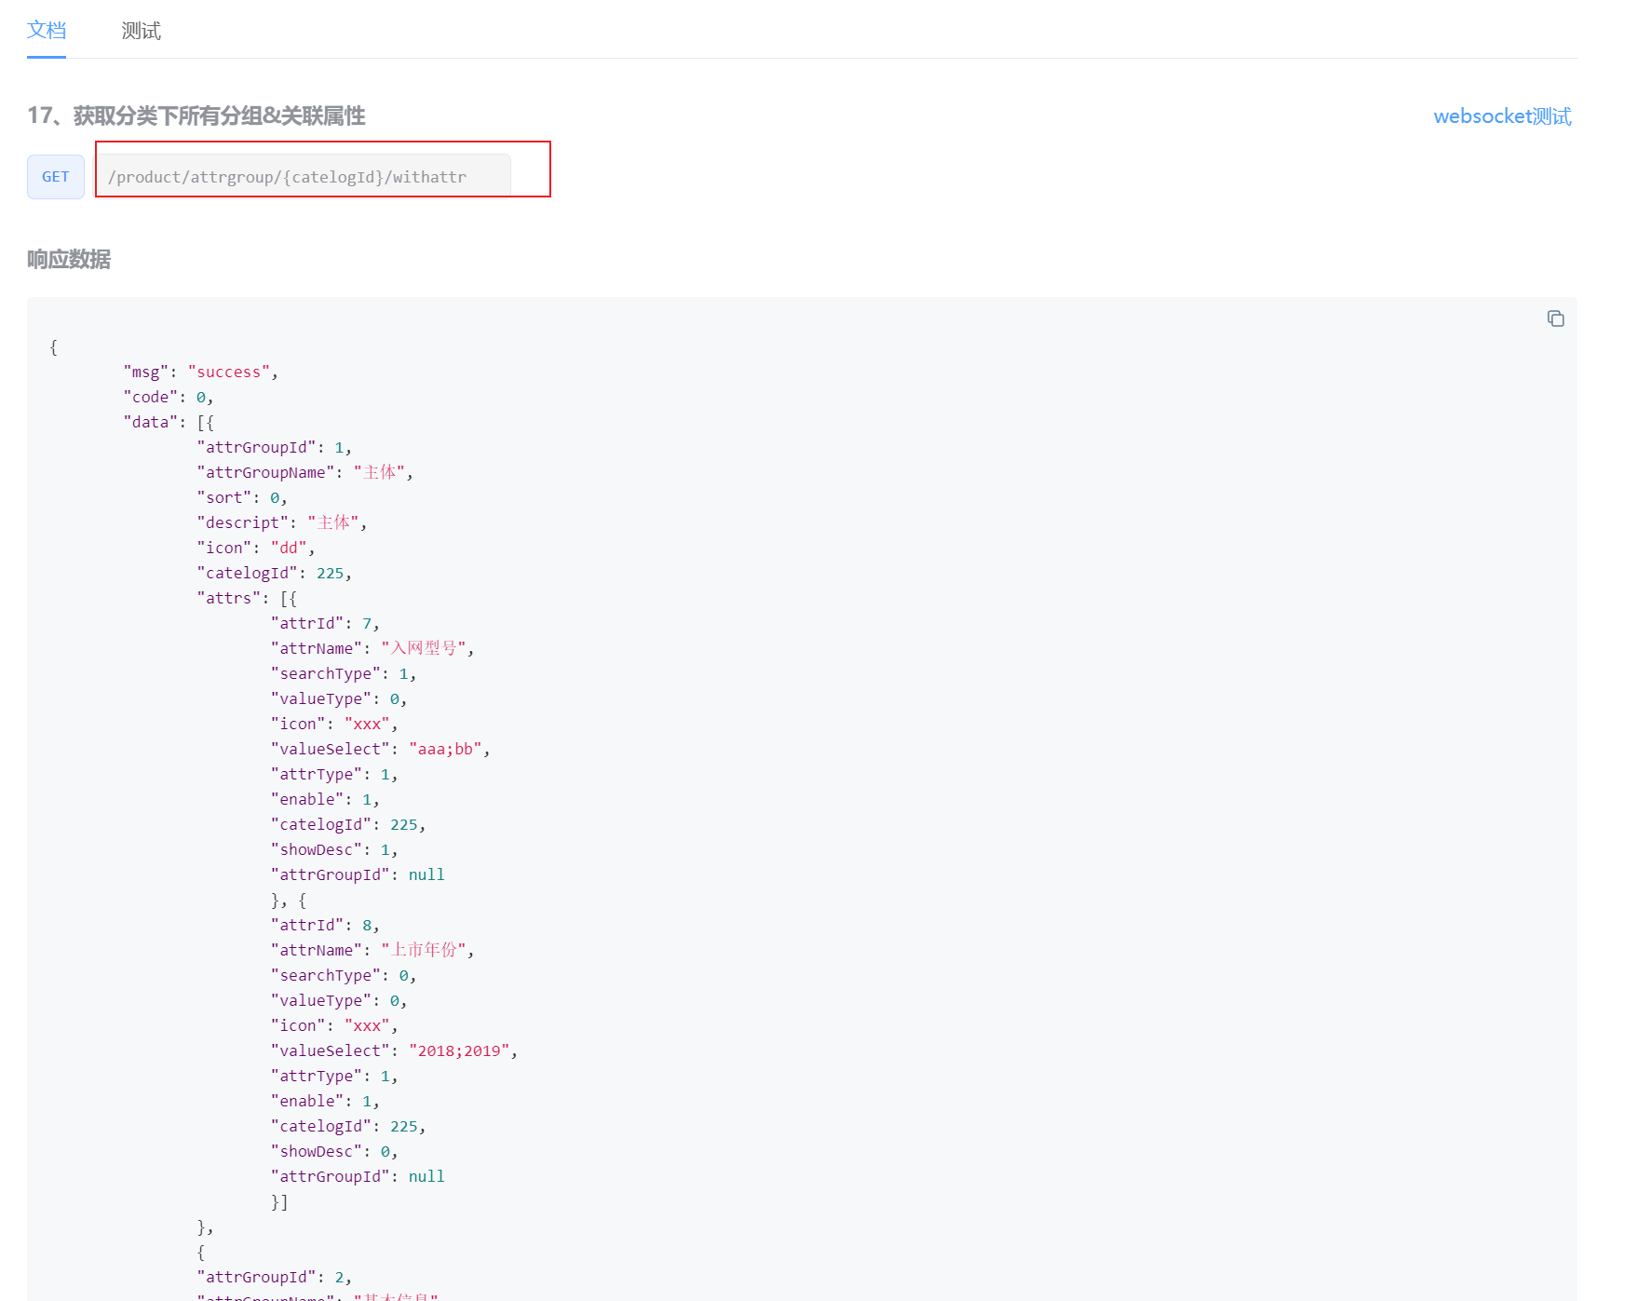The height and width of the screenshot is (1301, 1636).
Task: Click the "showDesc": 0 line
Action: (334, 1151)
